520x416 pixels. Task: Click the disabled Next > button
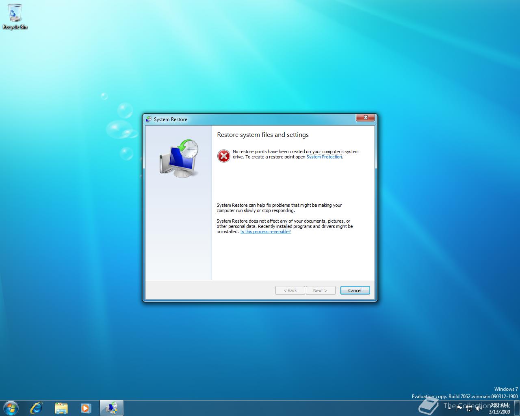pyautogui.click(x=320, y=290)
